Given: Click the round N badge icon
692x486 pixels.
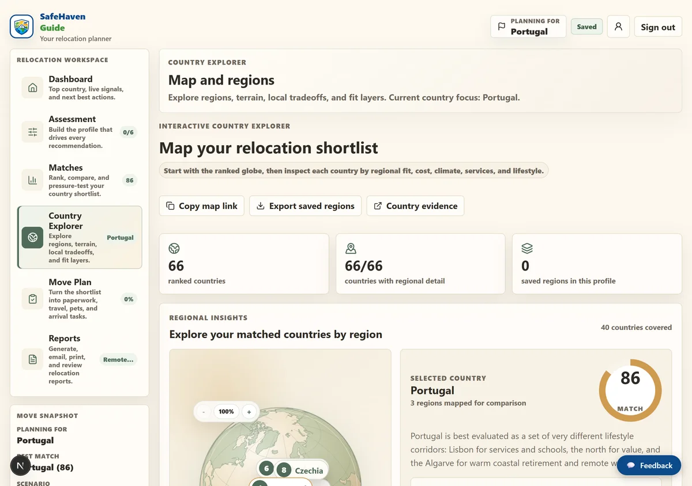Looking at the screenshot, I should (x=21, y=465).
